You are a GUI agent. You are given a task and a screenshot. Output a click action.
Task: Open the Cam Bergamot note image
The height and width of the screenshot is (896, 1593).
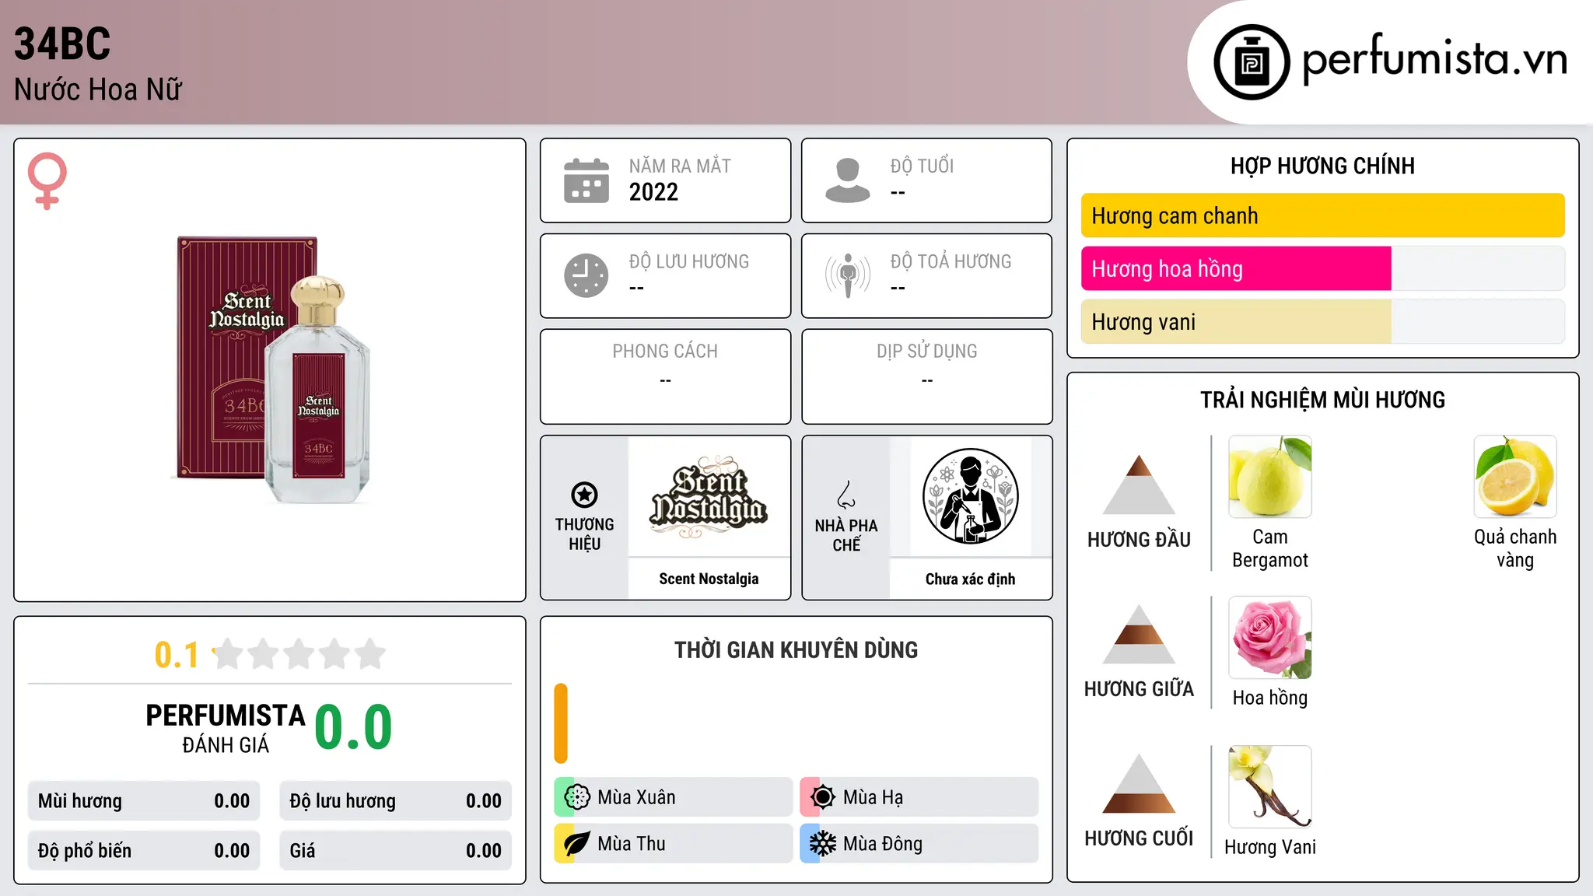point(1270,477)
